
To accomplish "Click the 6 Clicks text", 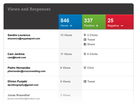I will click(x=92, y=54).
